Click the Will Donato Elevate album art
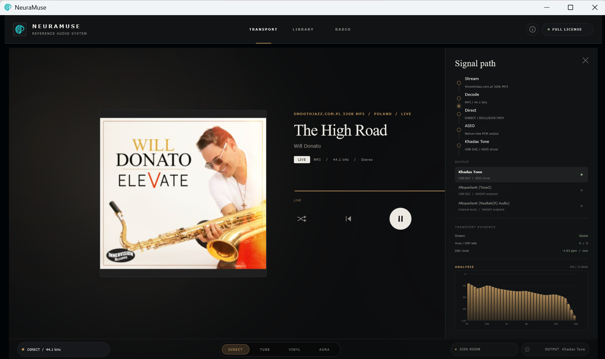Screen dimensions: 605x359 point(183,193)
